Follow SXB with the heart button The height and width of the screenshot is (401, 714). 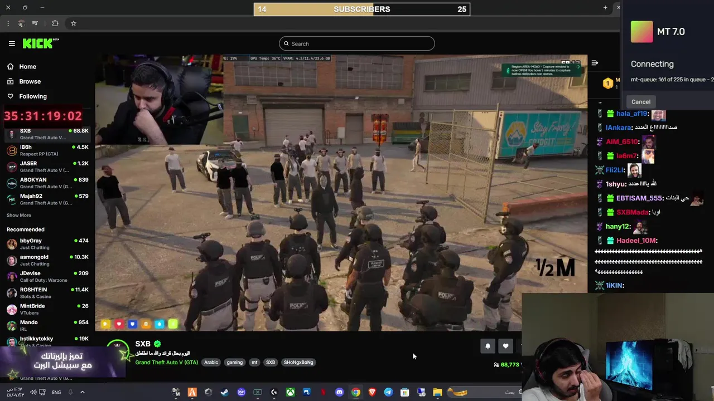click(x=505, y=346)
